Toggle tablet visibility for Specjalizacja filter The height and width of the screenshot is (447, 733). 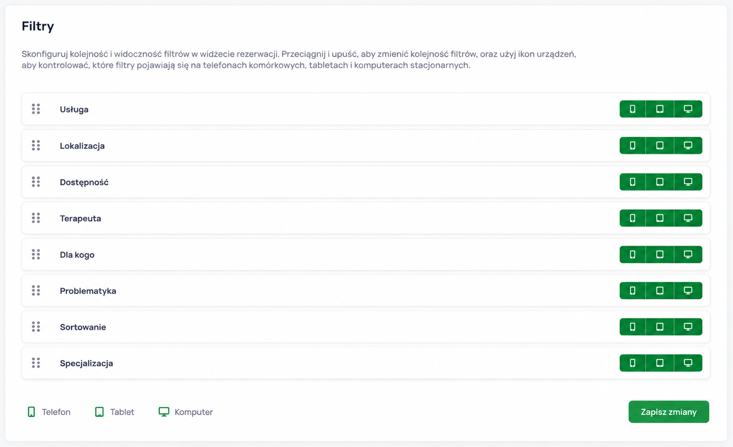(660, 363)
